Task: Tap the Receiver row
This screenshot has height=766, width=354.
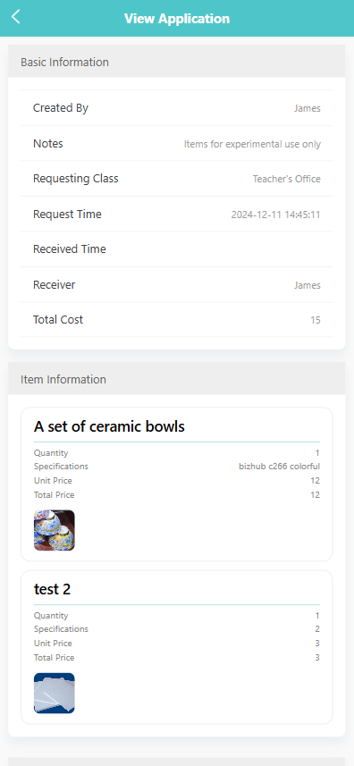Action: coord(177,285)
